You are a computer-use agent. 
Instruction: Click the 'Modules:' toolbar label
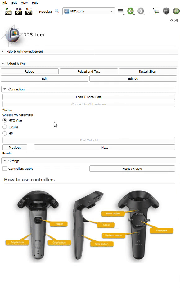[45, 11]
